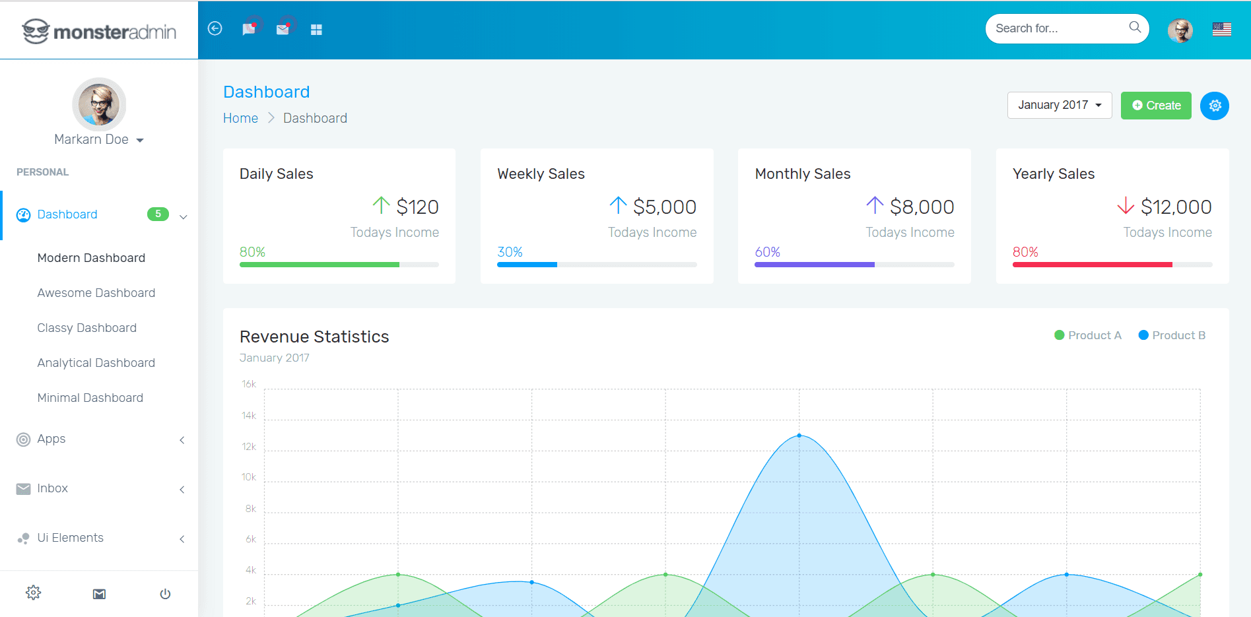The height and width of the screenshot is (617, 1251).
Task: Open the January 2017 month dropdown
Action: [x=1059, y=105]
